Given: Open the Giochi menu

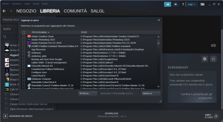Looking at the screenshot, I should pyautogui.click(x=36, y=4).
